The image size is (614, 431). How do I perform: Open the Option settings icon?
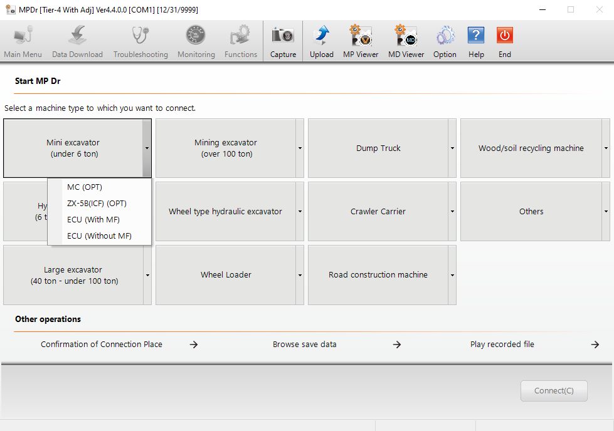coord(445,39)
